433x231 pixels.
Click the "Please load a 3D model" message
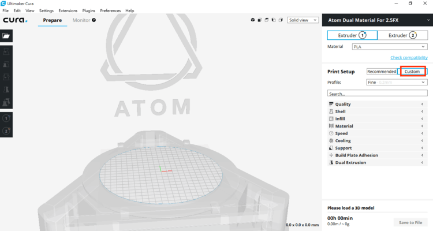pyautogui.click(x=350, y=208)
